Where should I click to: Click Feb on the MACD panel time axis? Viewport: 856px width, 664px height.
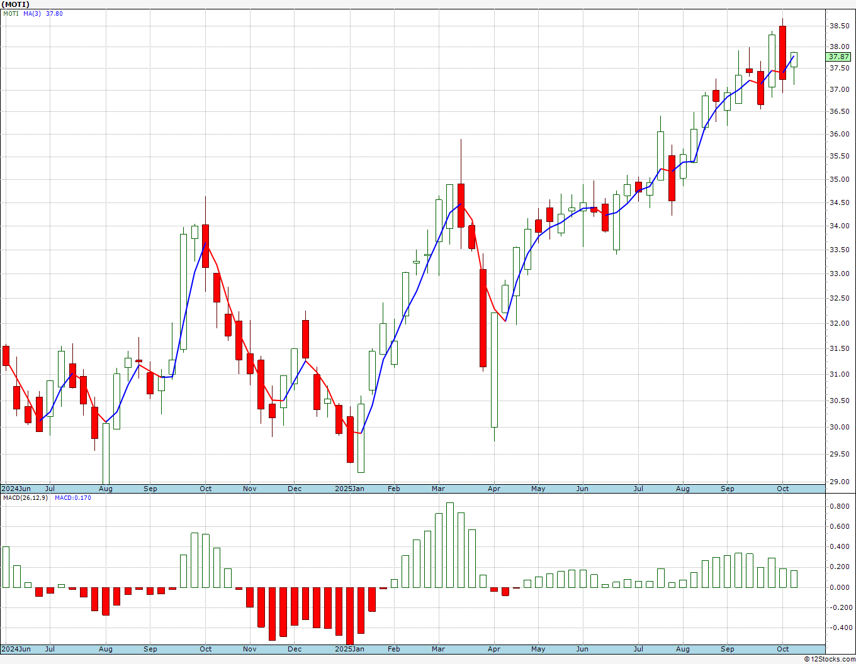point(394,650)
